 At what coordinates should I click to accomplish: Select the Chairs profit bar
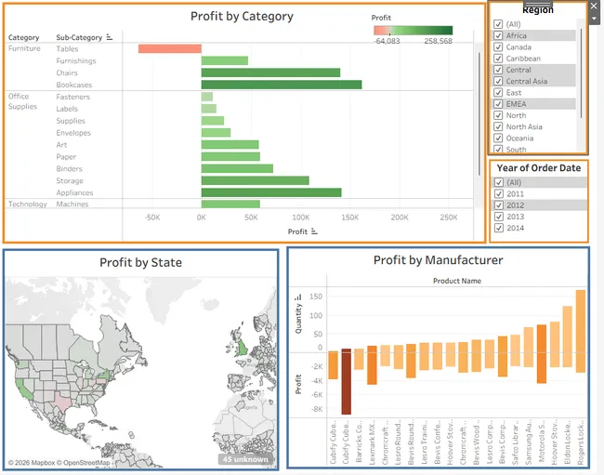(x=270, y=73)
